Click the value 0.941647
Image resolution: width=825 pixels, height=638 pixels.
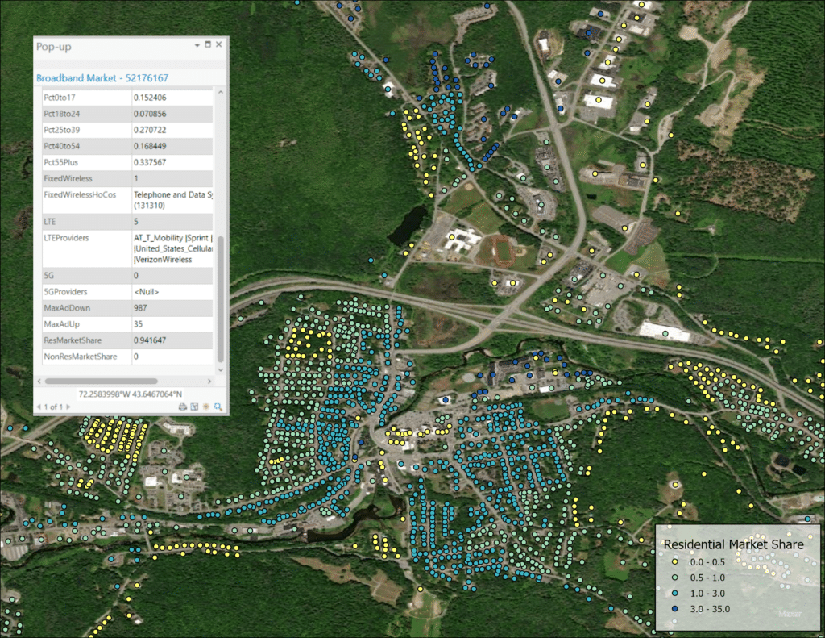(150, 340)
